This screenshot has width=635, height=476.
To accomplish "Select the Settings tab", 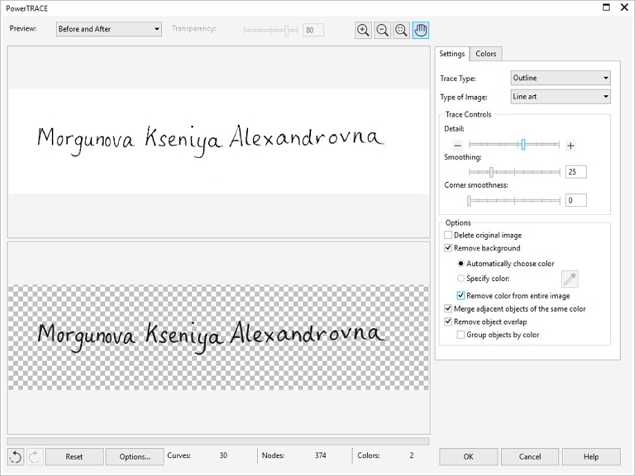I will pyautogui.click(x=452, y=54).
